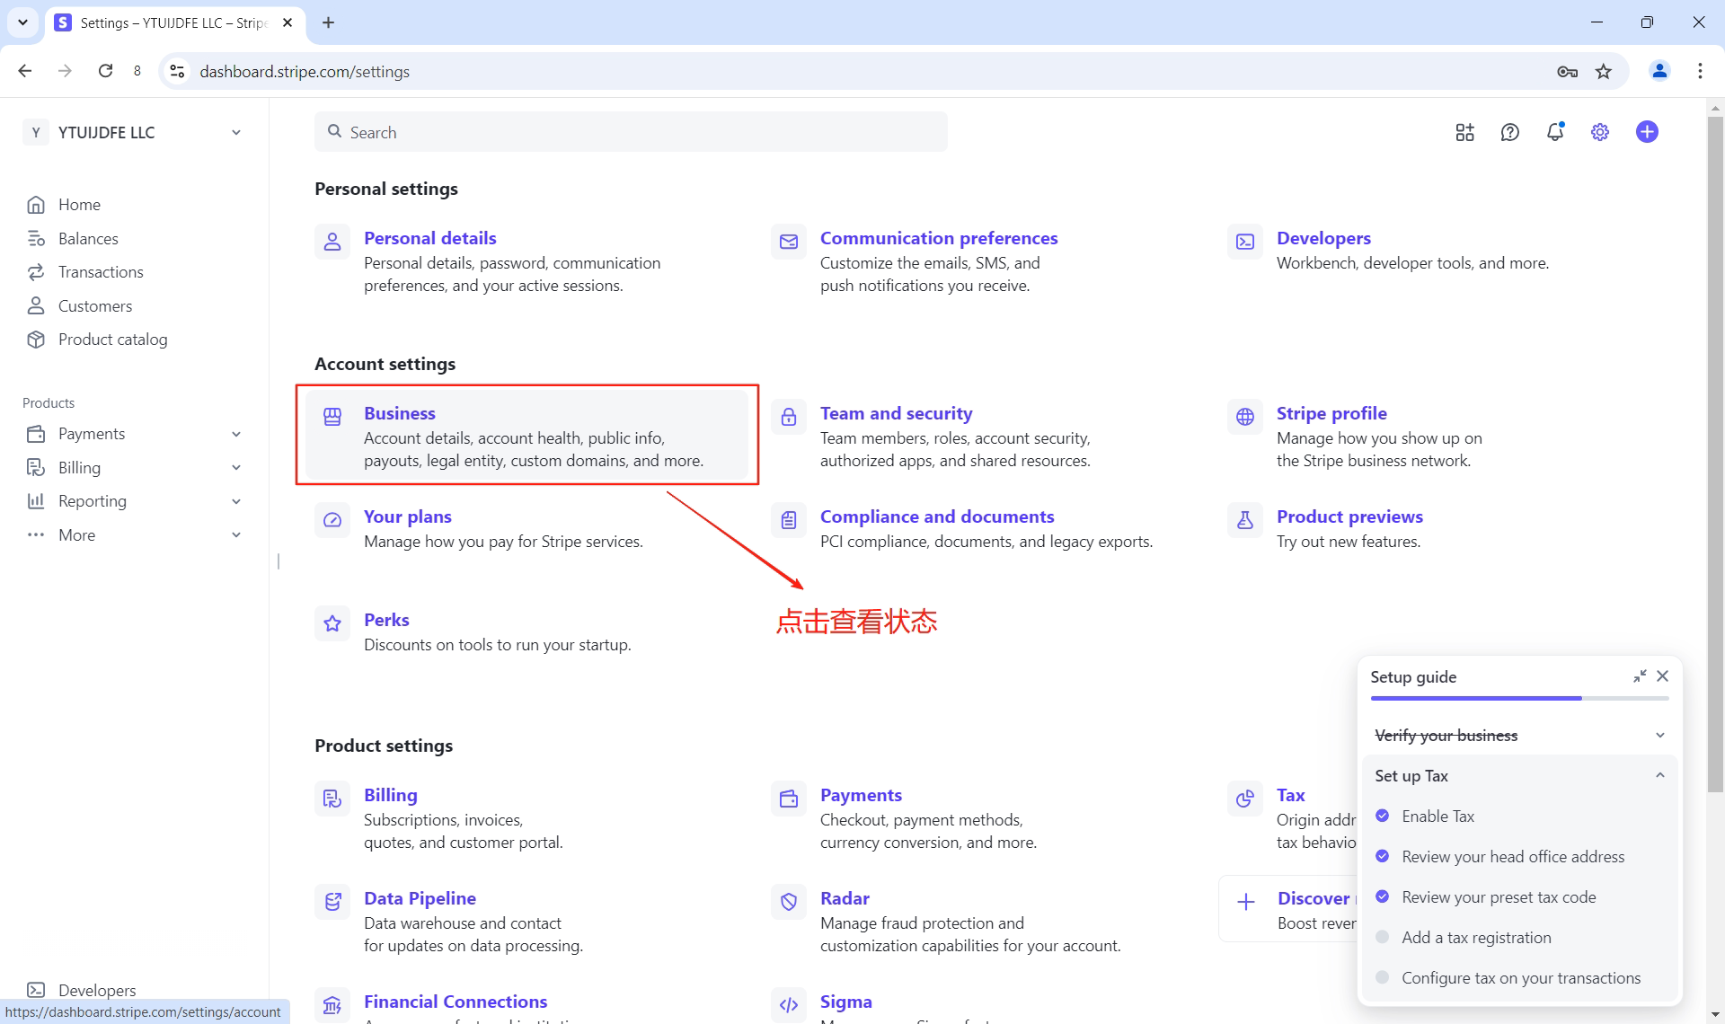Open the apps grid icon
Image resolution: width=1725 pixels, height=1024 pixels.
(1464, 132)
